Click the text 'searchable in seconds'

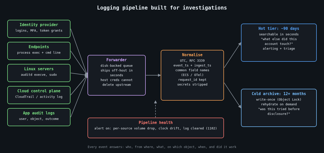click(x=279, y=34)
